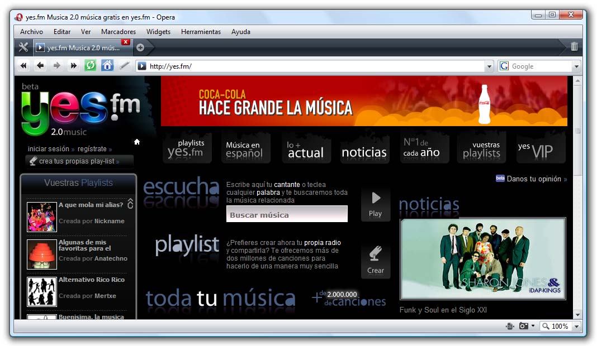Click the Buscar música search field
597x346 pixels.
(287, 214)
